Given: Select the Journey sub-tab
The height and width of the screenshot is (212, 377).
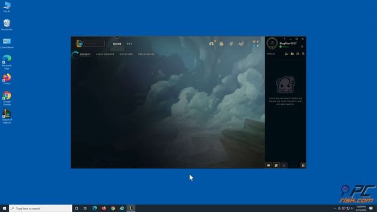Looking at the screenshot, I should 85,54.
